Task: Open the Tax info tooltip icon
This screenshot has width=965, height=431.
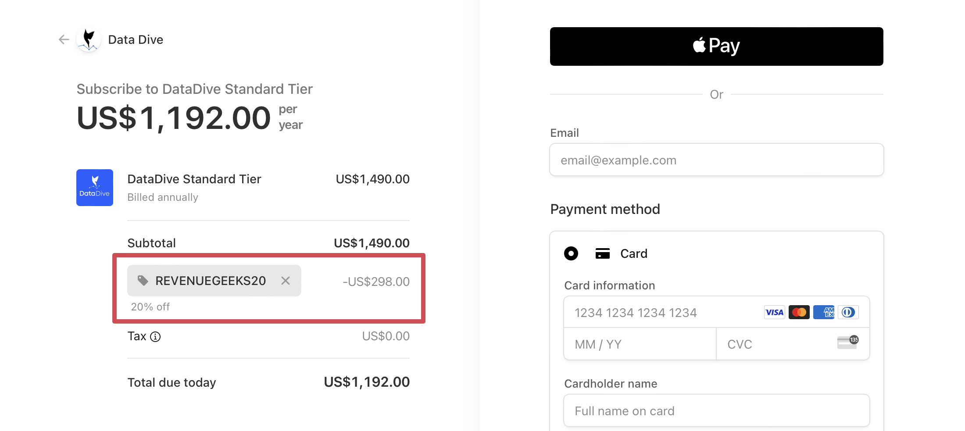Action: pyautogui.click(x=155, y=337)
